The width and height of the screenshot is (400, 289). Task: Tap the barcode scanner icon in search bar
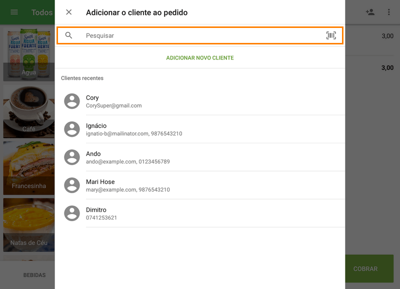331,35
